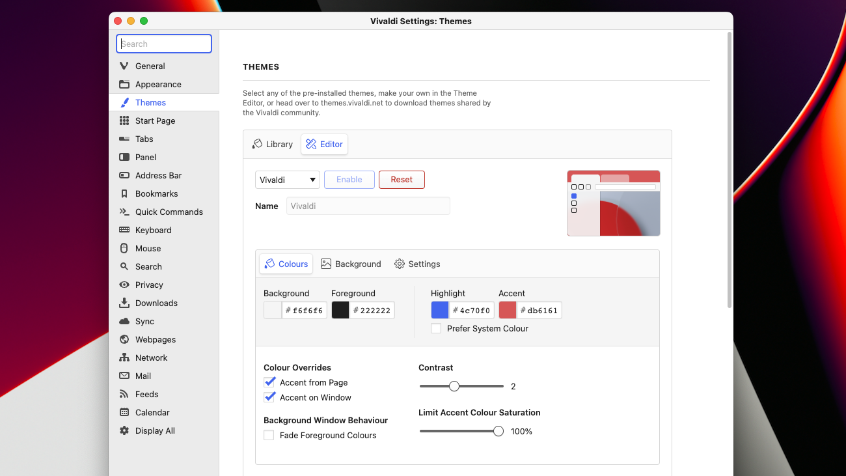
Task: Click the theme Name input field
Action: point(368,206)
